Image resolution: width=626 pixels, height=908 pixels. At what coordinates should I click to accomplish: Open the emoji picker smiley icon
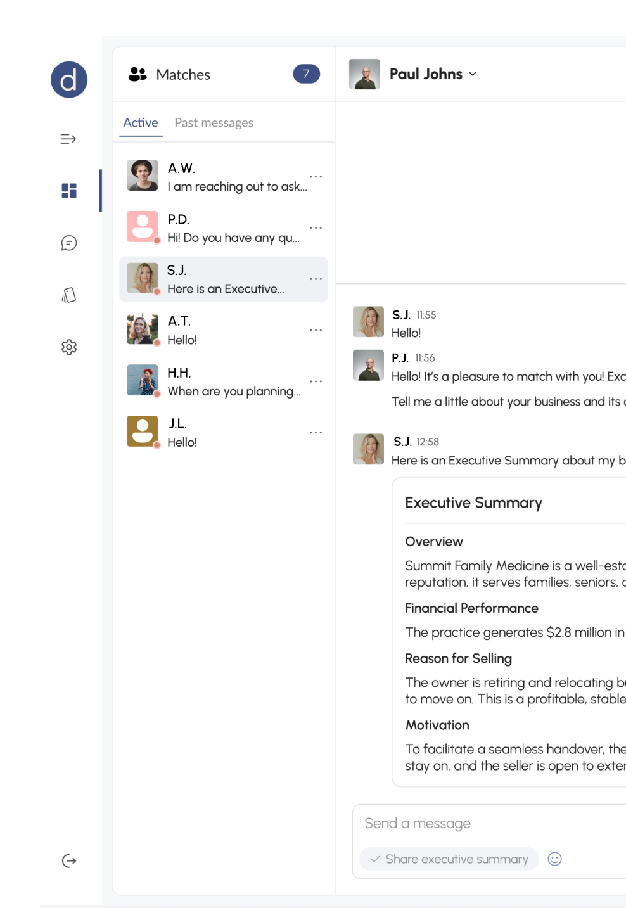pos(554,859)
